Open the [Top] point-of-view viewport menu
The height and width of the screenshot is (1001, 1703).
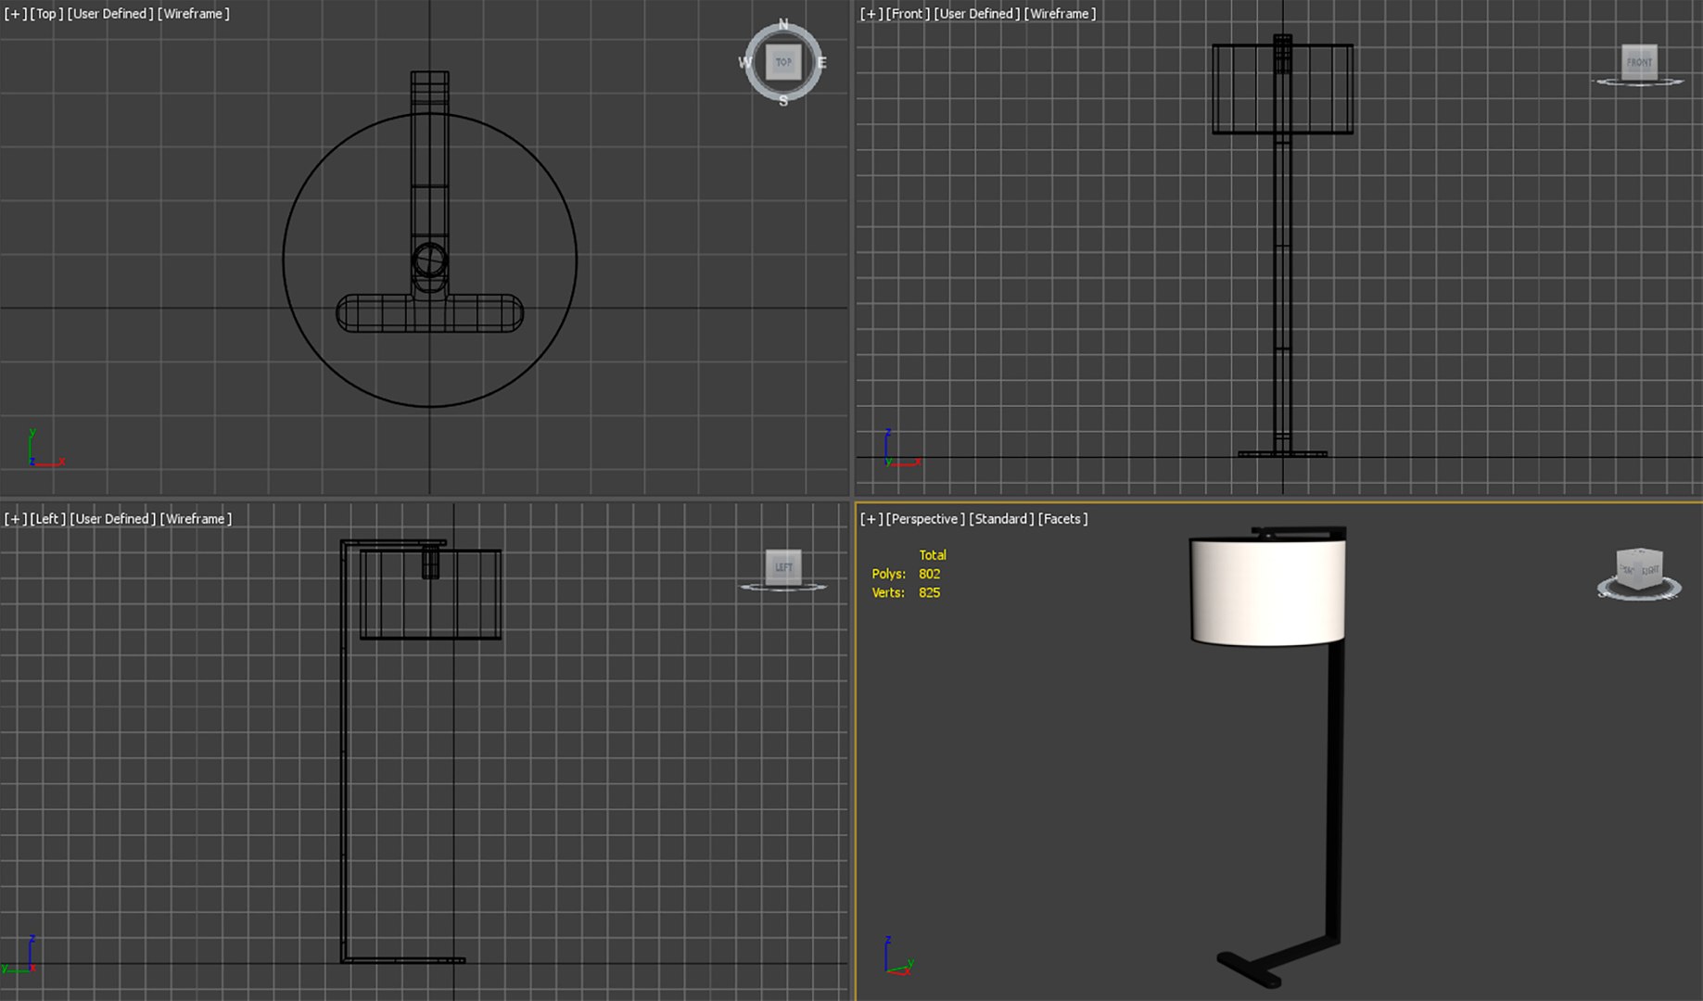click(46, 14)
